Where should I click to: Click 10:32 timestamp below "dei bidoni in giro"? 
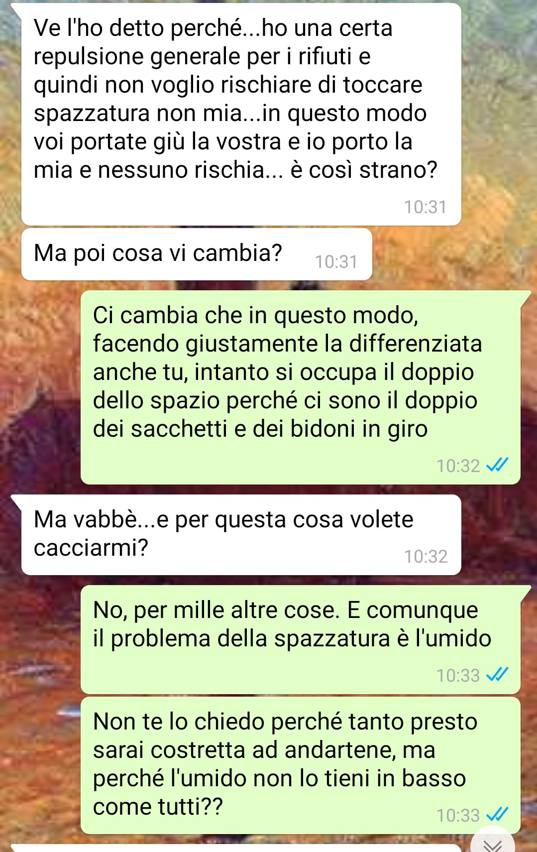[x=458, y=466]
